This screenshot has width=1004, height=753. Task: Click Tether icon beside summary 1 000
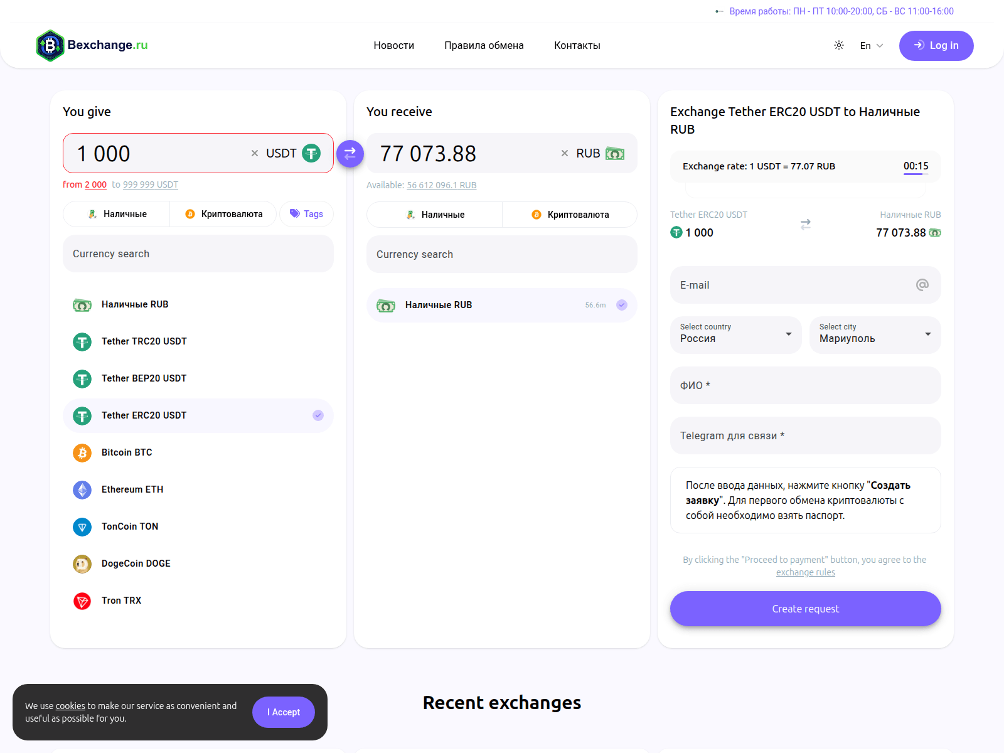click(676, 233)
